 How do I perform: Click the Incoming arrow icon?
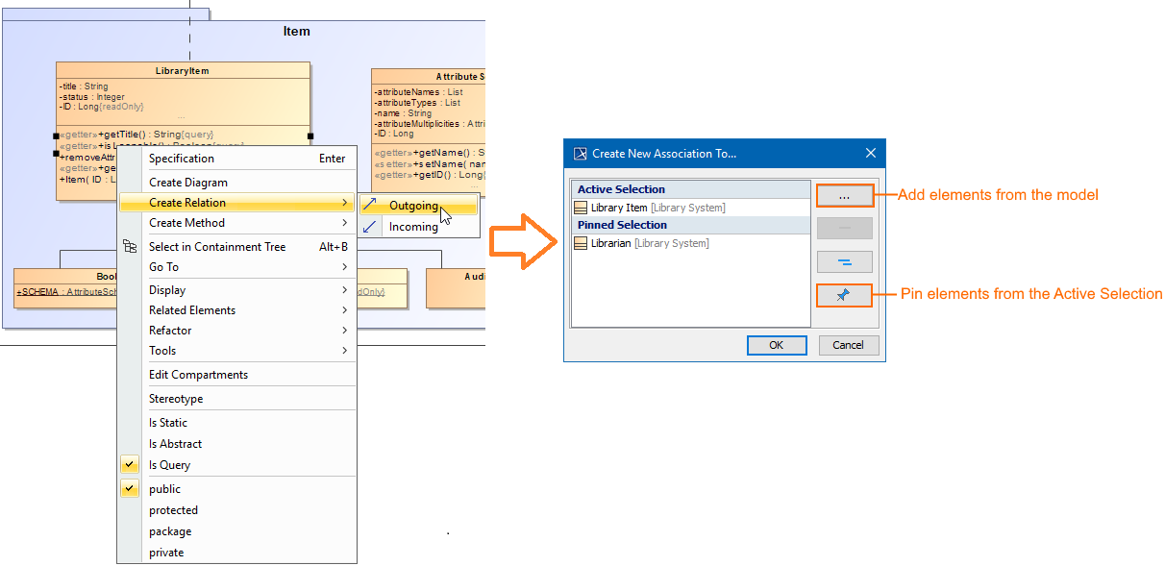point(370,227)
